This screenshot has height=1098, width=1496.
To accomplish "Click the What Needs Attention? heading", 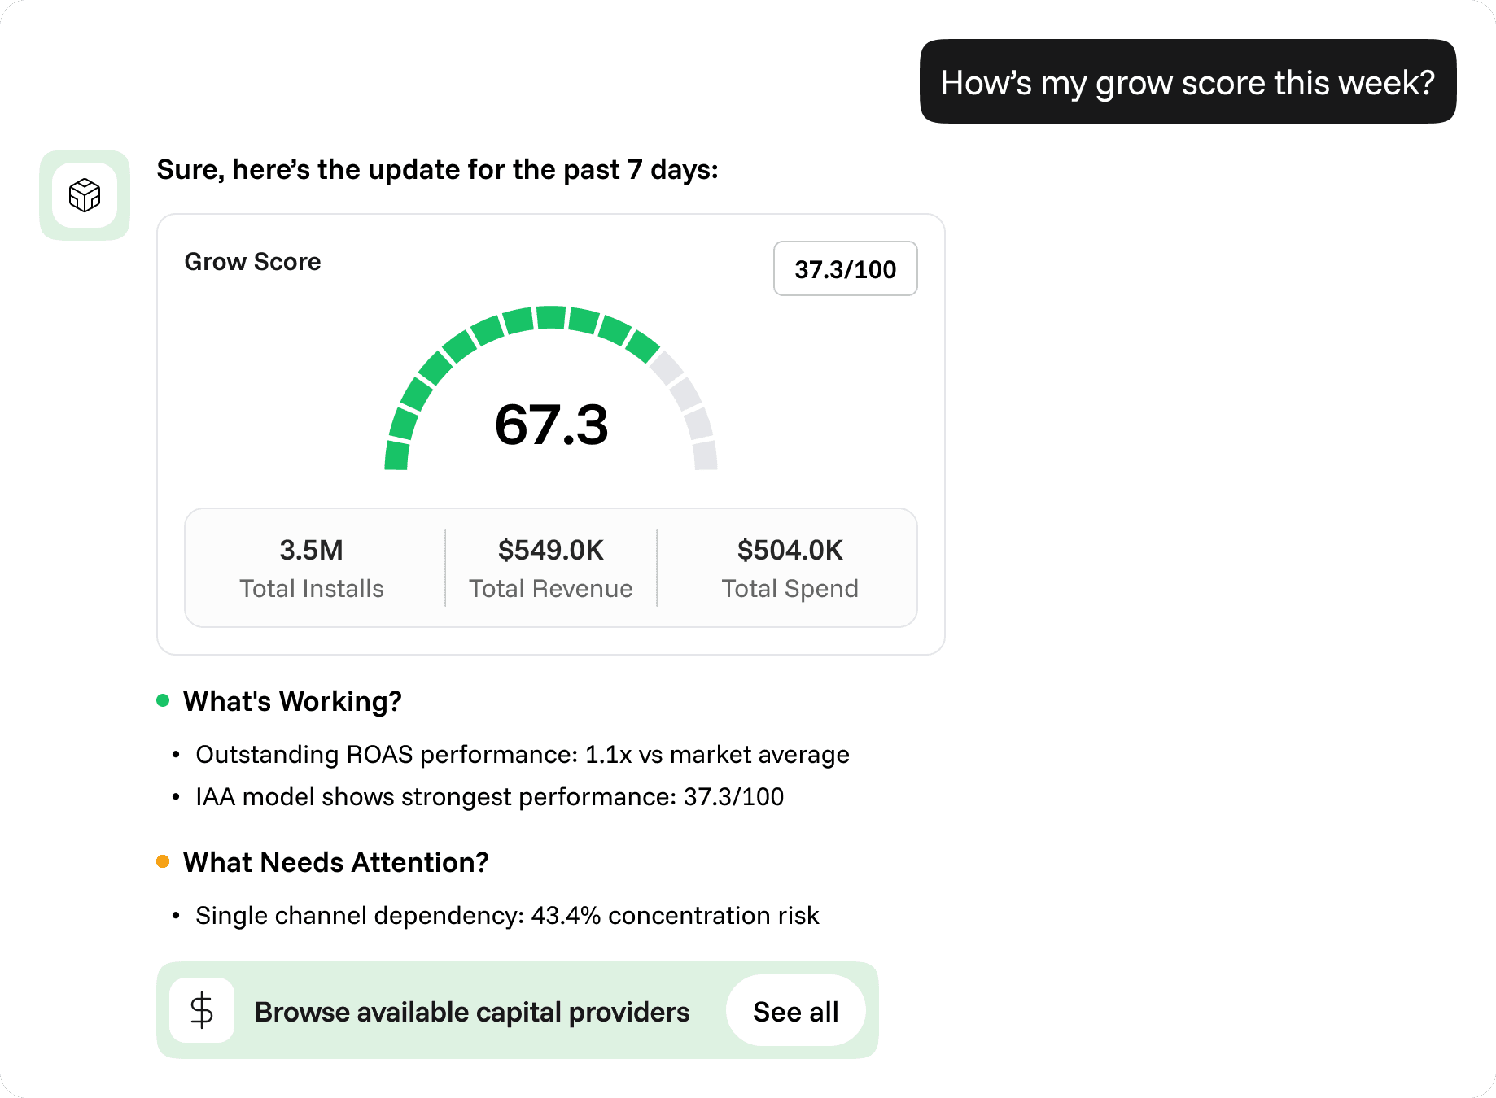I will click(335, 862).
